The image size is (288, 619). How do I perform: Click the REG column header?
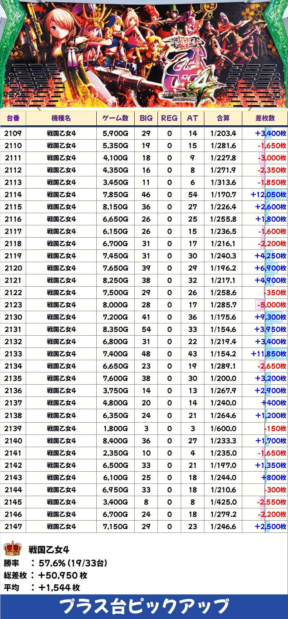(169, 118)
